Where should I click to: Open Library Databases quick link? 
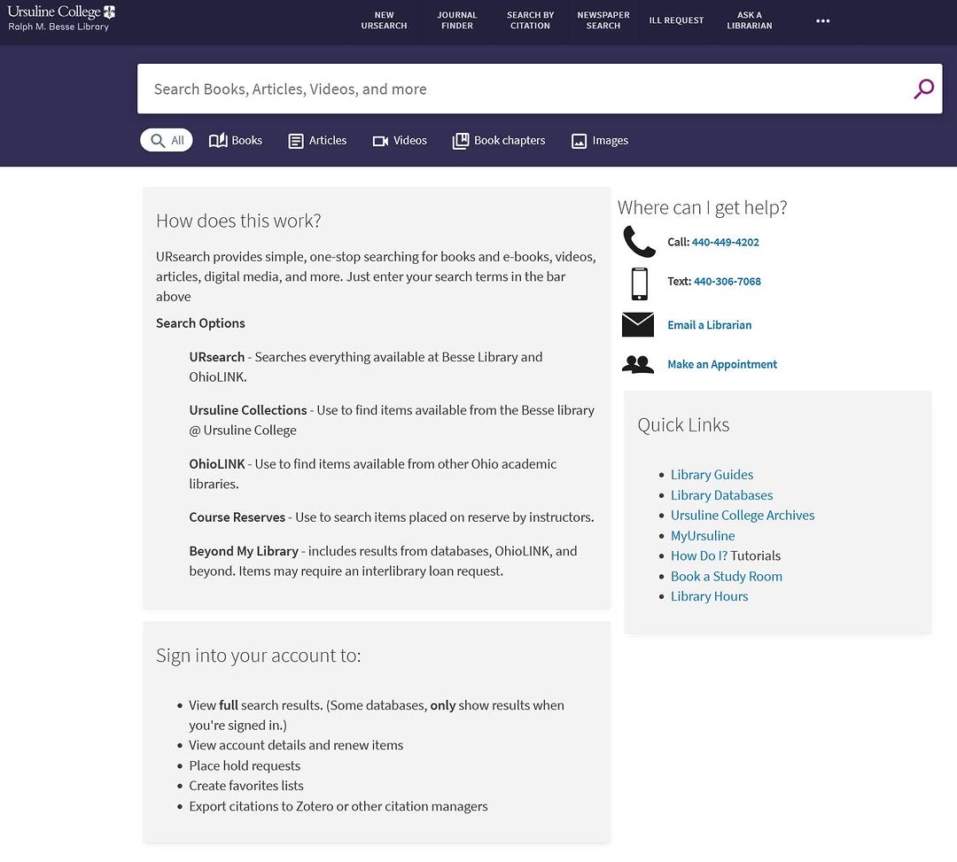point(721,495)
